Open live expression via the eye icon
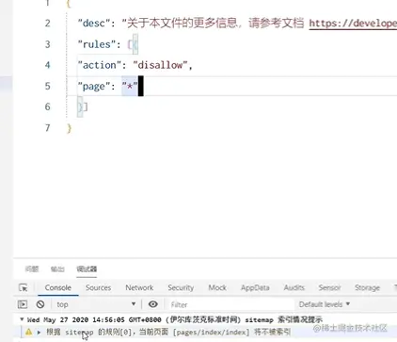This screenshot has height=342, width=397. pyautogui.click(x=153, y=304)
